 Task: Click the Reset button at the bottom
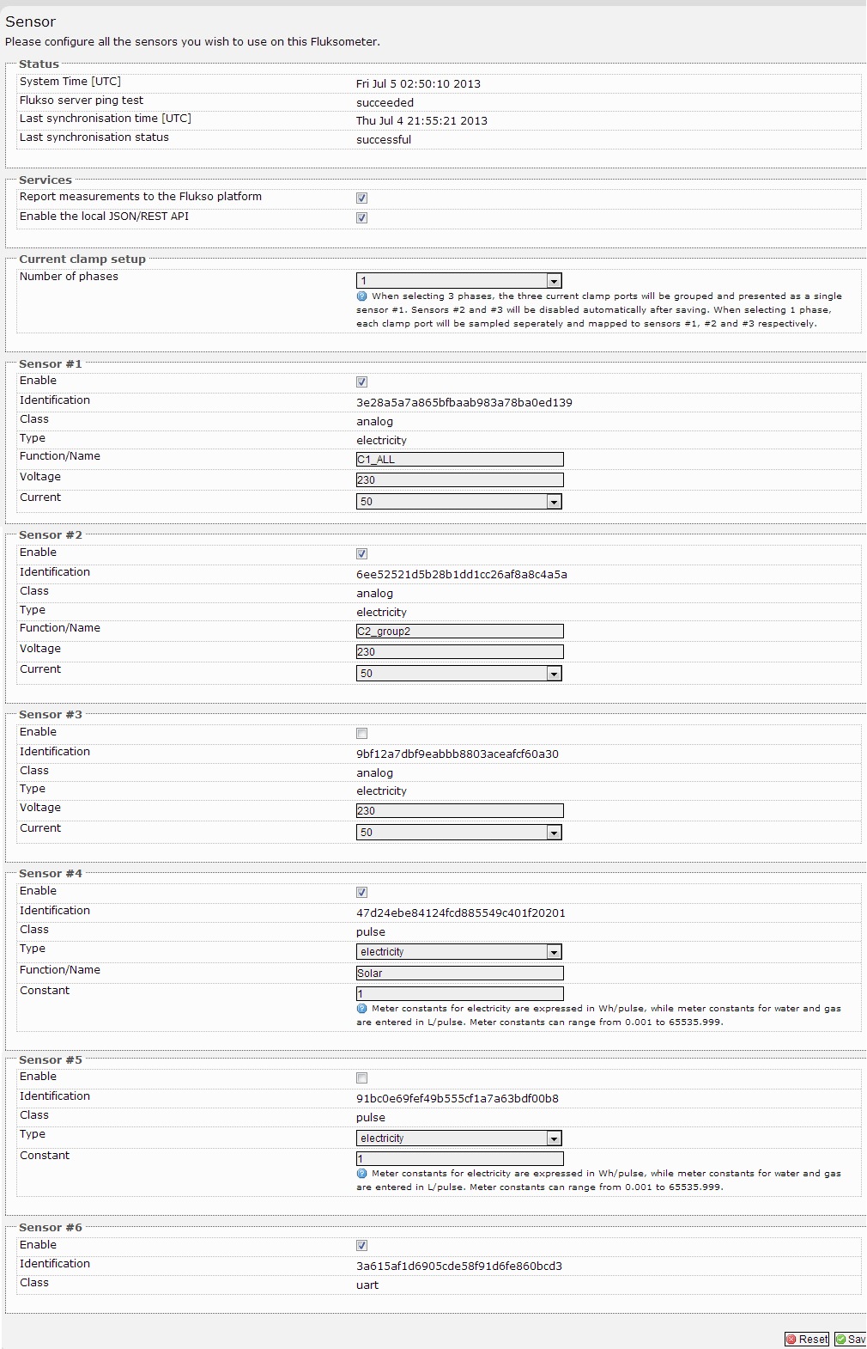806,1339
